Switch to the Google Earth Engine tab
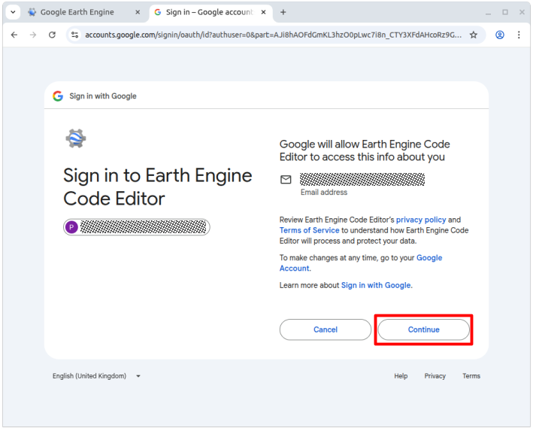Image resolution: width=533 pixels, height=431 pixels. [77, 12]
